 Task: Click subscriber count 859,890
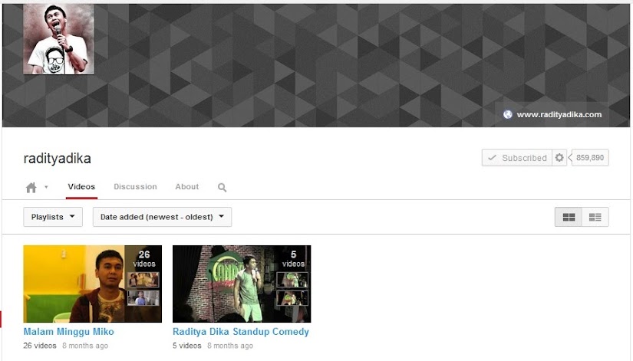pyautogui.click(x=590, y=158)
